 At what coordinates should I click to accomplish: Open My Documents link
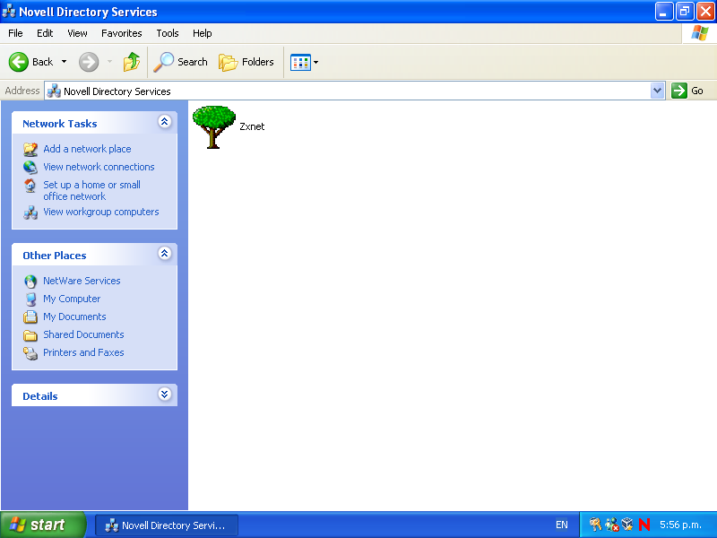pos(74,317)
